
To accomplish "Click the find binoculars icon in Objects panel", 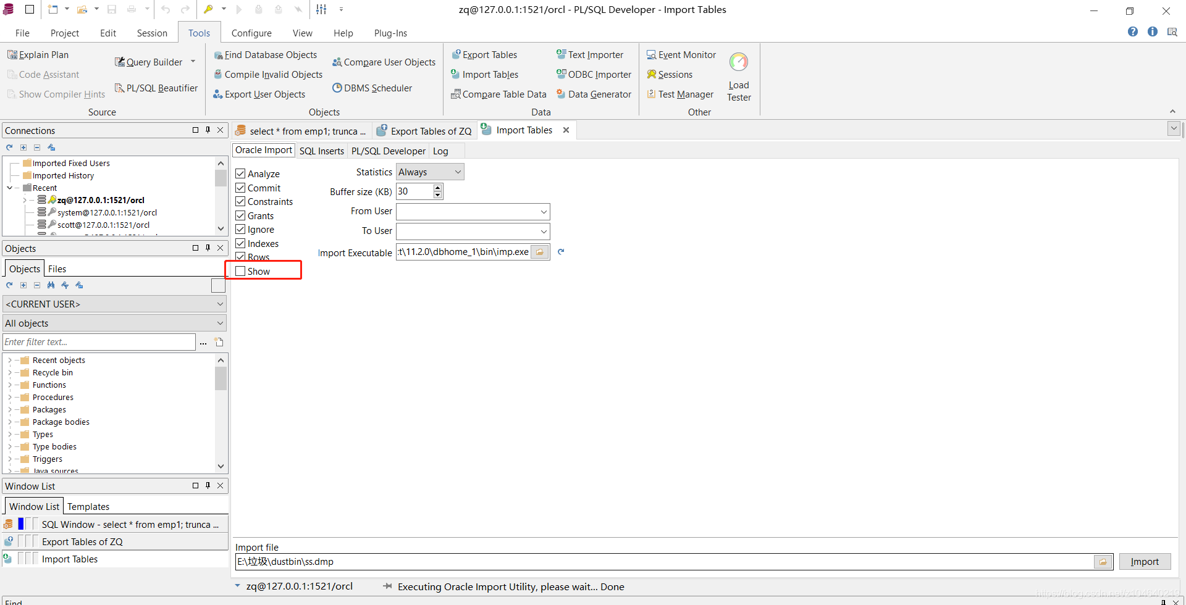I will click(x=51, y=285).
